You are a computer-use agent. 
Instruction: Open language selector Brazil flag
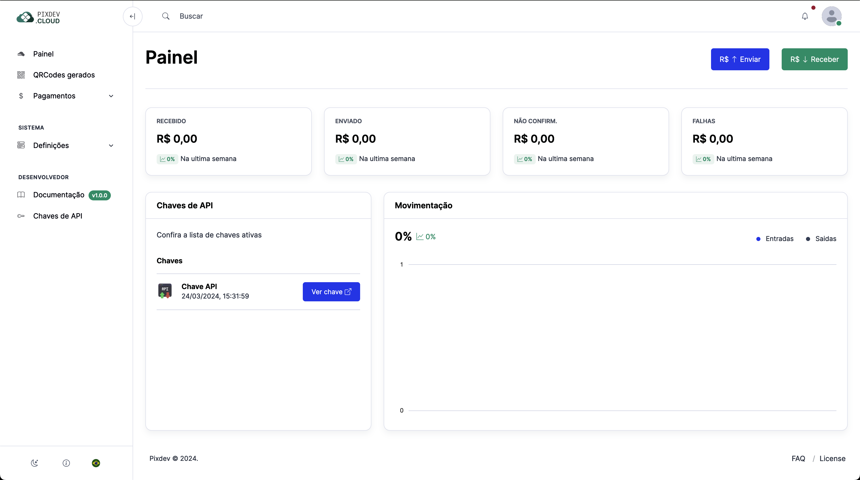[x=96, y=463]
